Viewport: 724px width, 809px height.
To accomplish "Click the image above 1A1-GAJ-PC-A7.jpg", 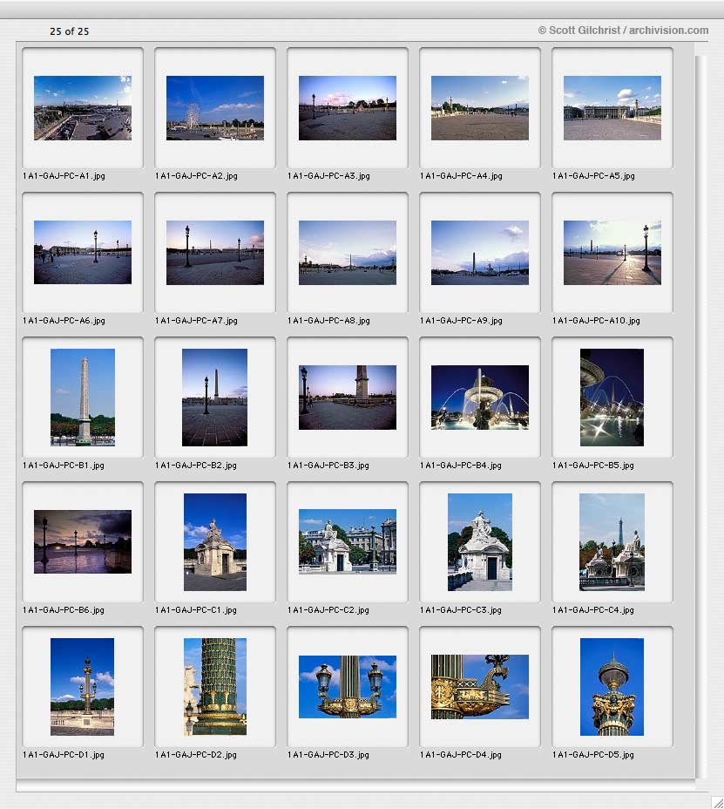I will pos(215,253).
